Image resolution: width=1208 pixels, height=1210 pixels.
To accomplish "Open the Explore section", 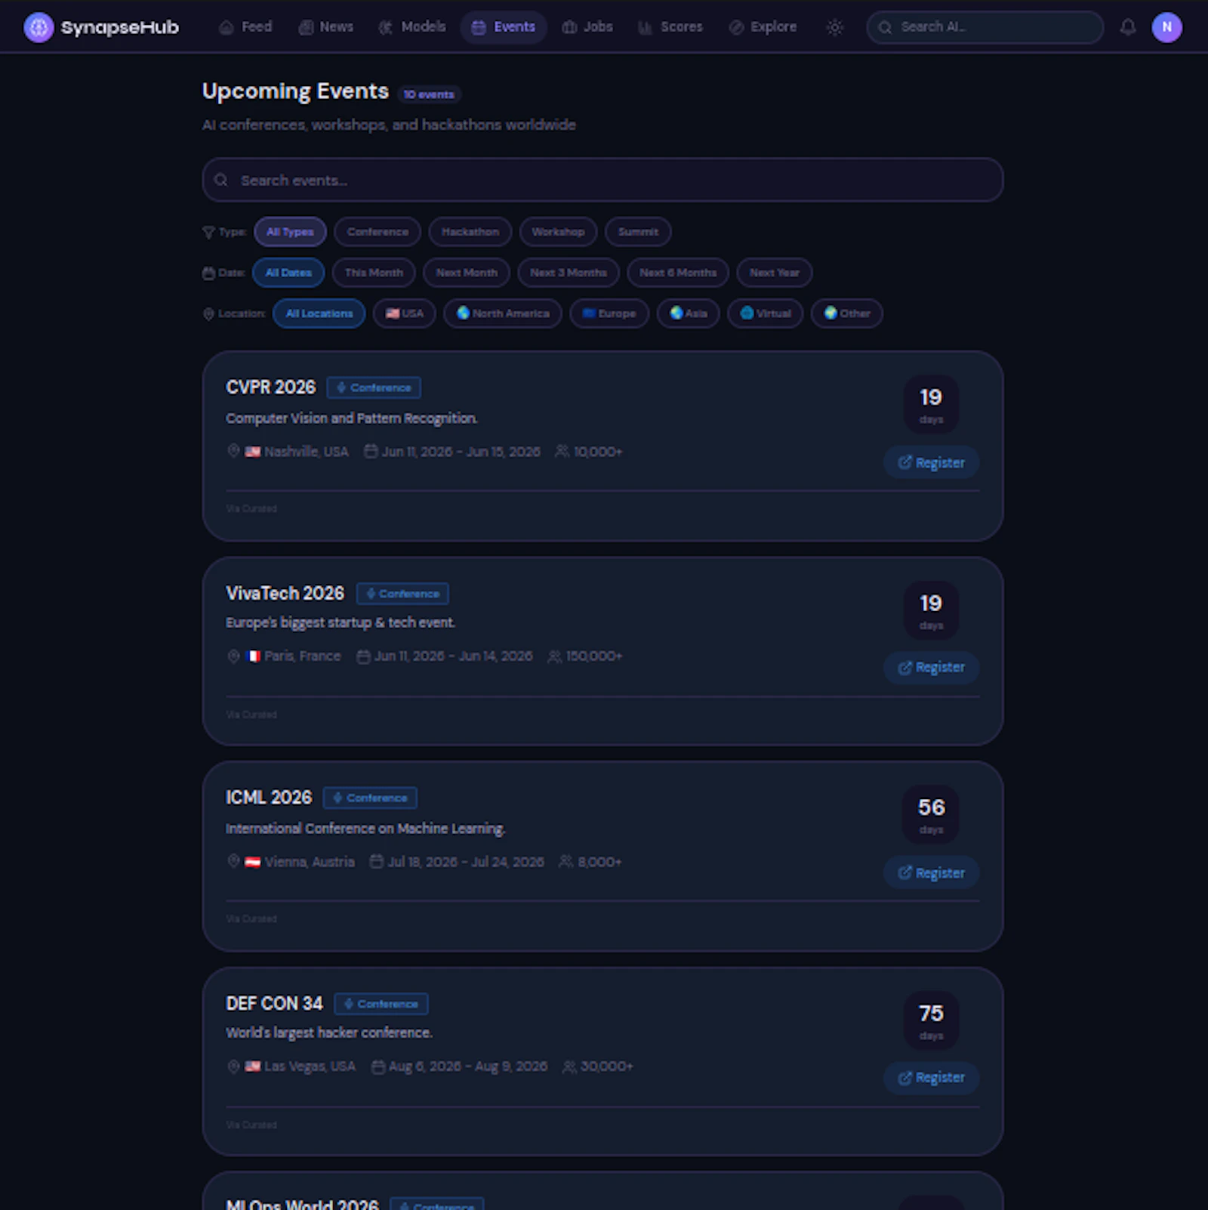I will click(x=763, y=27).
